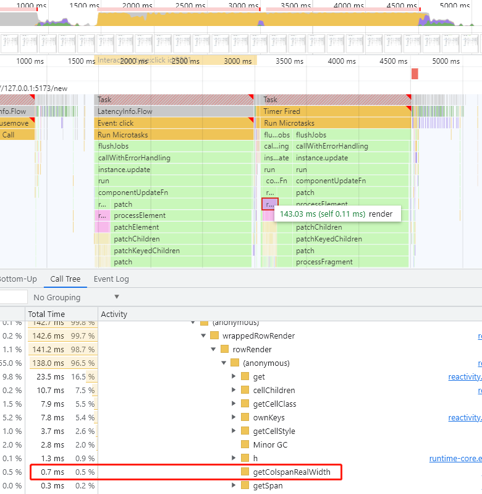Click the cellChildren category square icon
The image size is (482, 494).
pyautogui.click(x=245, y=390)
